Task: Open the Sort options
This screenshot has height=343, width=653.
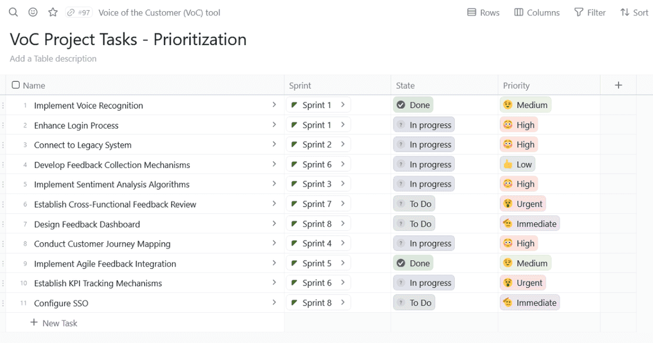Action: (x=633, y=12)
